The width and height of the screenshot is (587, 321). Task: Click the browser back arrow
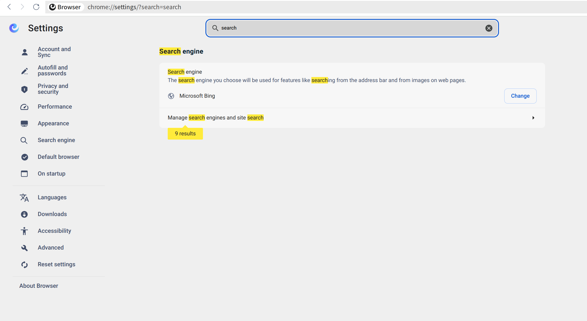click(9, 7)
